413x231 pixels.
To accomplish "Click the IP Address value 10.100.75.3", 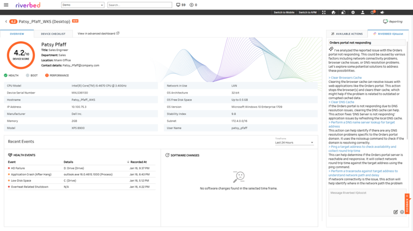I will (x=79, y=107).
